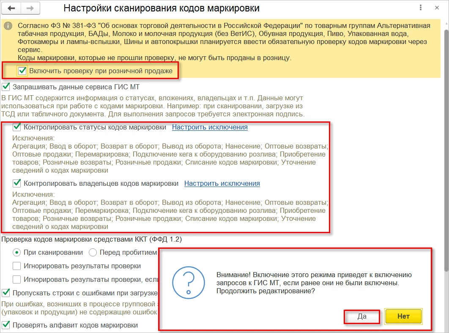Viewport: 449px width, 333px height.
Task: Click the info icon in yellow banner
Action: tap(8, 26)
